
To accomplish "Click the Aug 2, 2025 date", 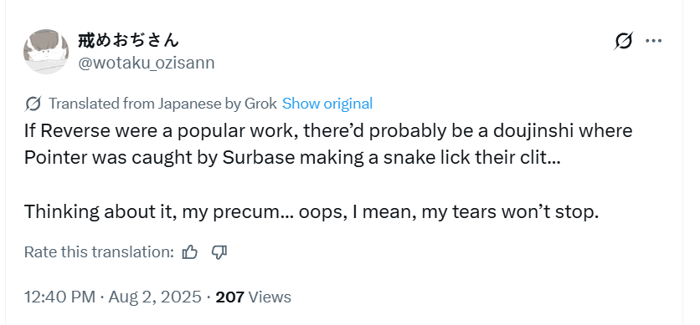I will pos(155,297).
